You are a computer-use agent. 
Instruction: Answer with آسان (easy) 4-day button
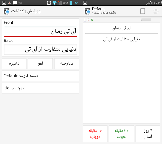[148, 134]
